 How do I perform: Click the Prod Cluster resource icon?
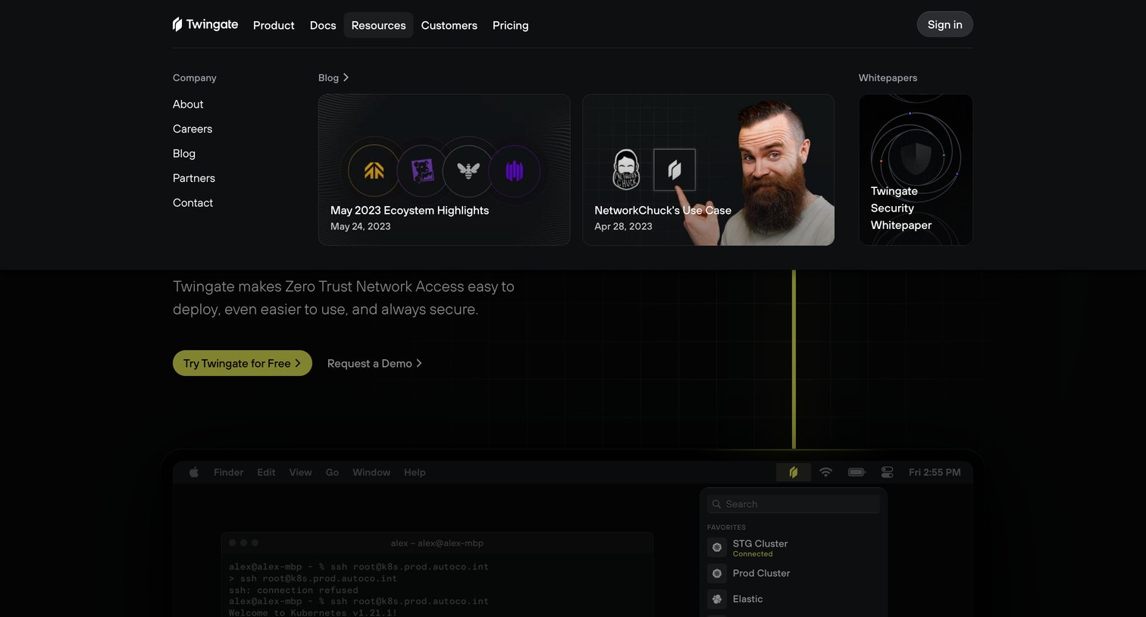[717, 573]
